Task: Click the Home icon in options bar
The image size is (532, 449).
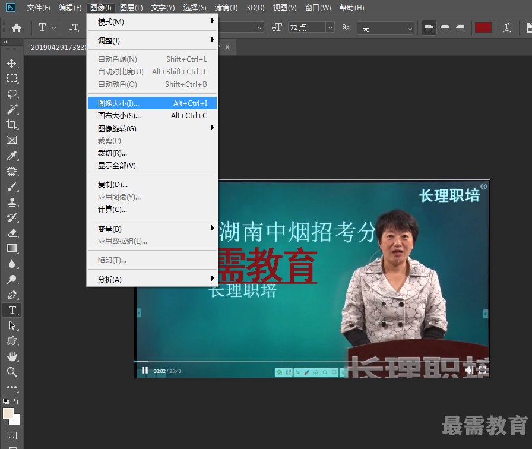Action: coord(16,28)
